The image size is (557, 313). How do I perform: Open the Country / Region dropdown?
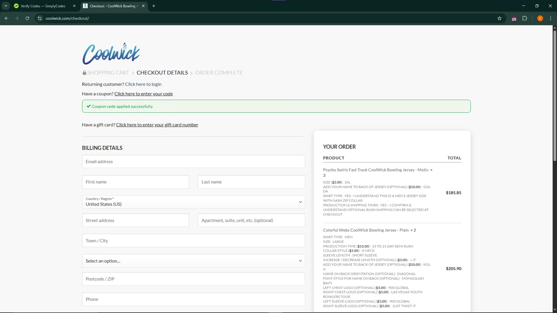pyautogui.click(x=193, y=202)
